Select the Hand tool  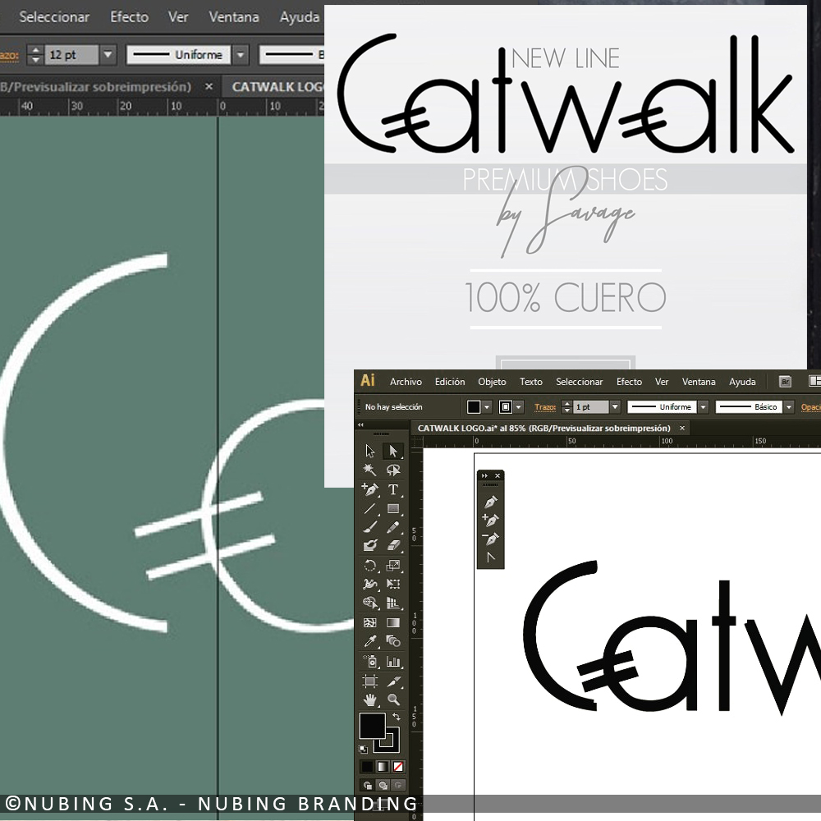370,699
